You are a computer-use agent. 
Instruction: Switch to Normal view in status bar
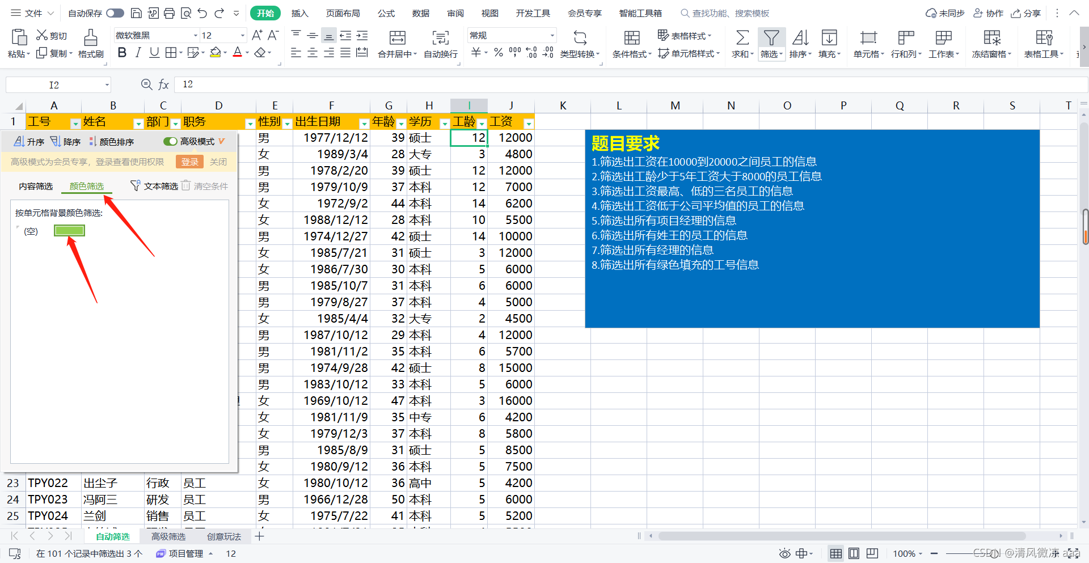pyautogui.click(x=835, y=553)
